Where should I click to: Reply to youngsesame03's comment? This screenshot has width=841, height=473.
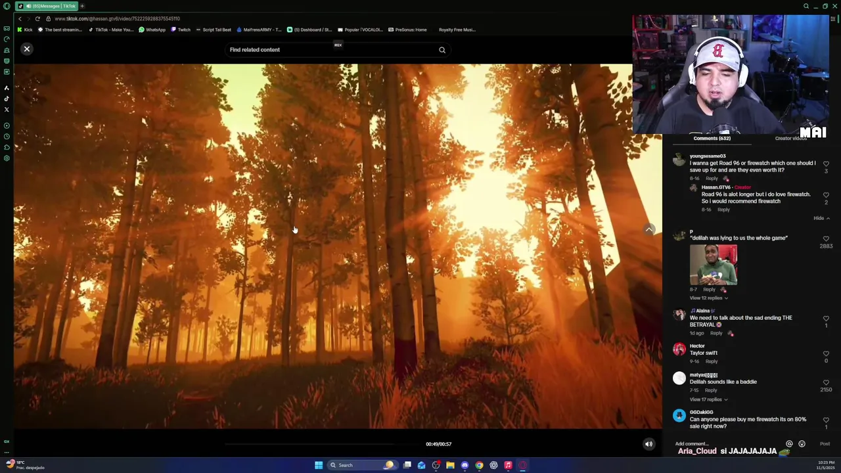712,179
